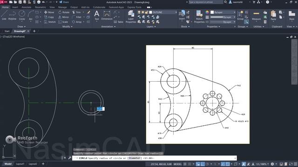298x167 pixels.
Task: Toggle ortho mode in status bar
Action: [203, 164]
